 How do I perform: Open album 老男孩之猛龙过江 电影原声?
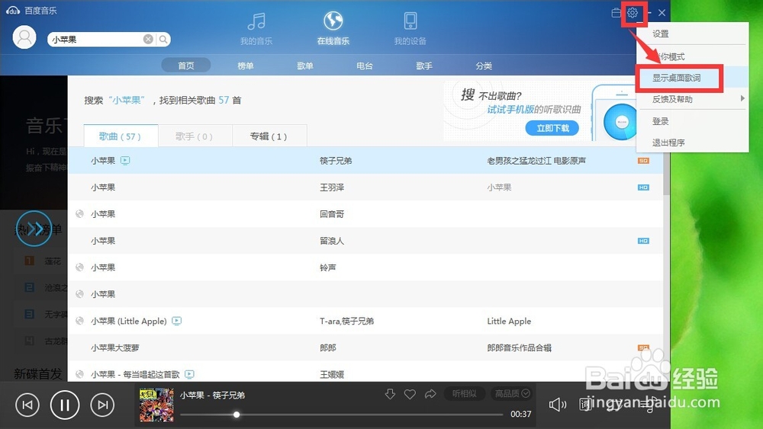coord(536,161)
